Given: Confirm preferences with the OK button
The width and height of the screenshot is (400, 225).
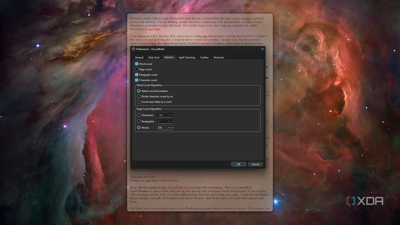Looking at the screenshot, I should (x=238, y=164).
